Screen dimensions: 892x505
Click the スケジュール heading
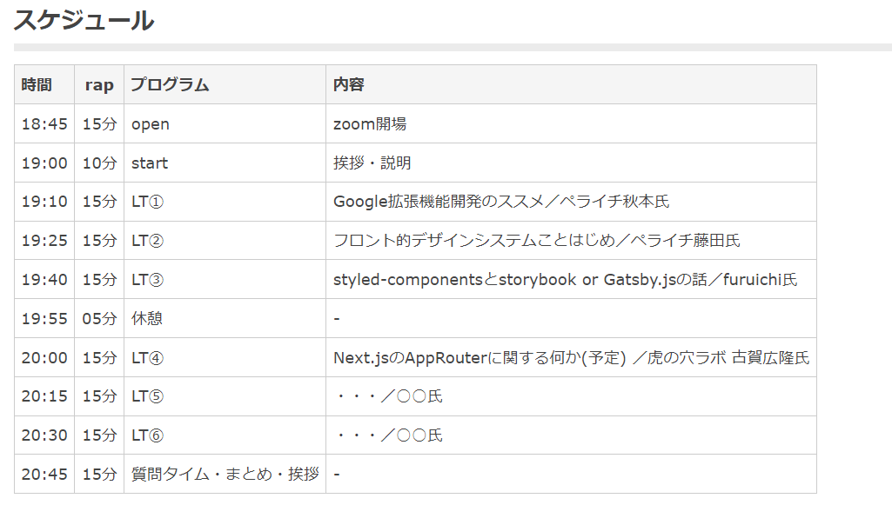(84, 20)
